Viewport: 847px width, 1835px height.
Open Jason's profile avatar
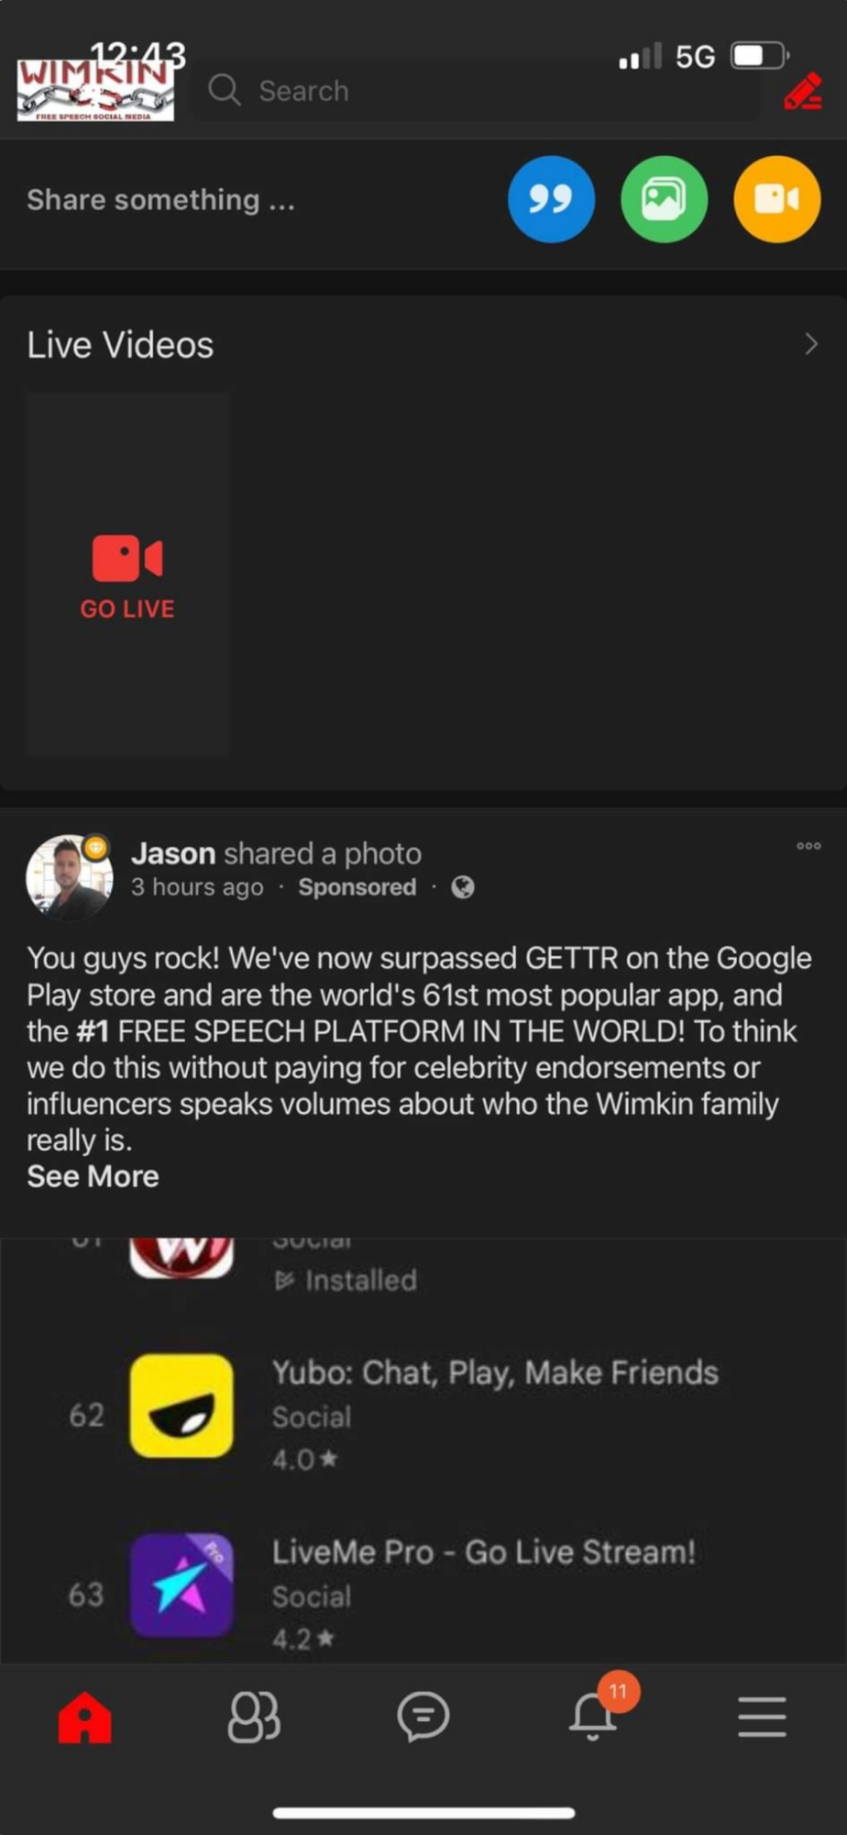[70, 877]
